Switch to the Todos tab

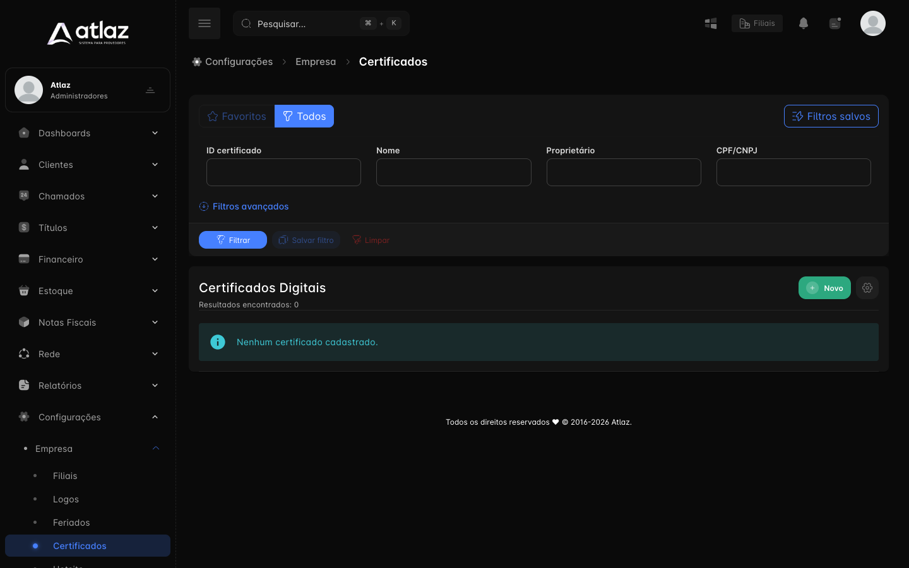point(304,116)
